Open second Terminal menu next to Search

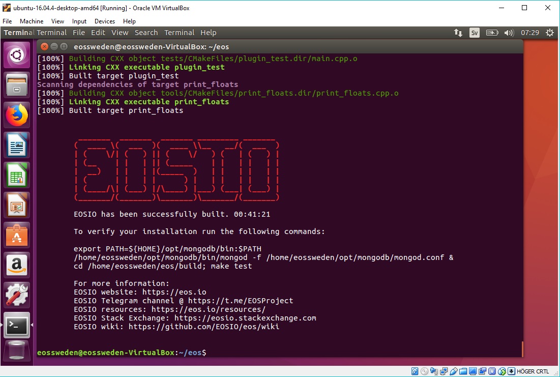tap(179, 33)
